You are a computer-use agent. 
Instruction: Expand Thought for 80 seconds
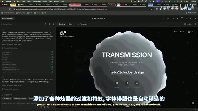pos(10,48)
